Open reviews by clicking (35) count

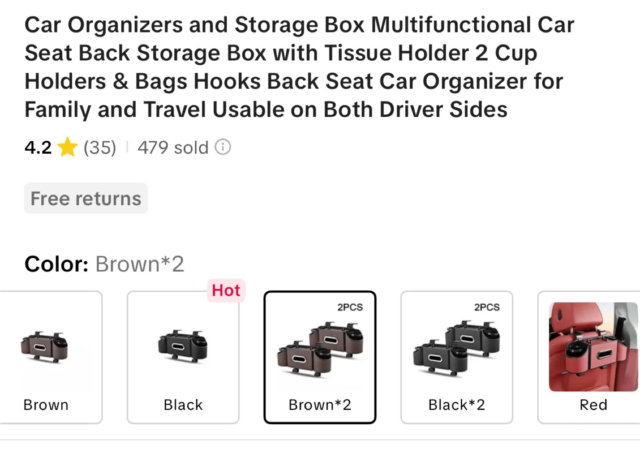coord(99,147)
